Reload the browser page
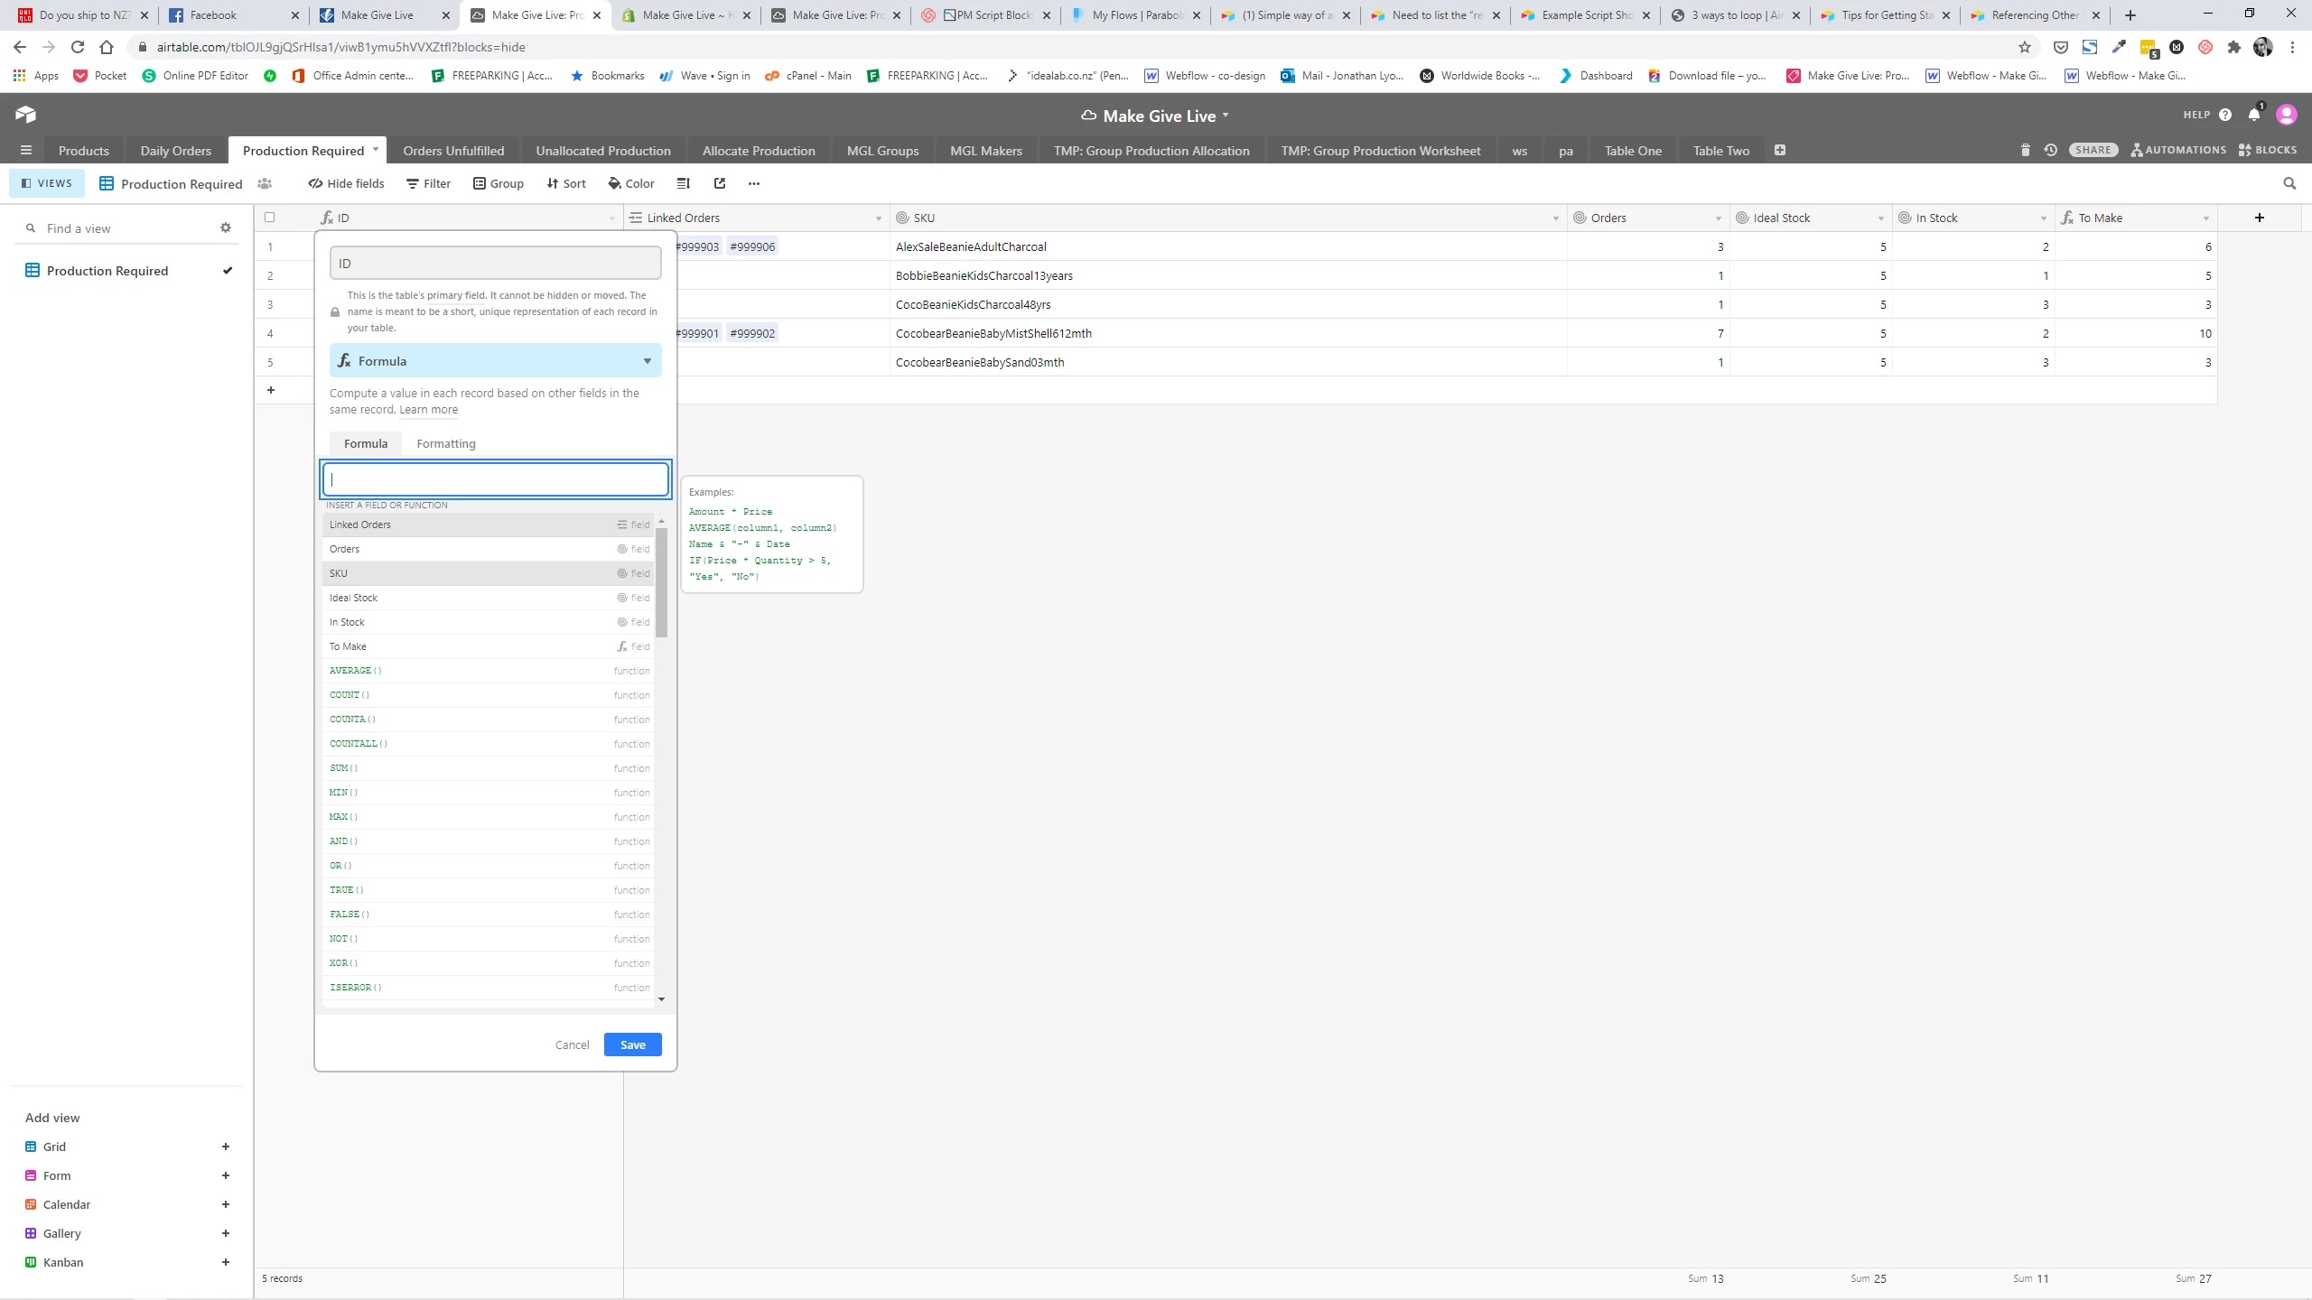 pos(78,47)
